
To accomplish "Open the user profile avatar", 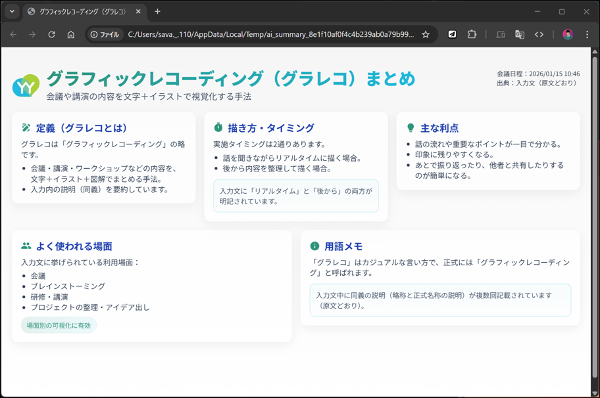I will (568, 34).
